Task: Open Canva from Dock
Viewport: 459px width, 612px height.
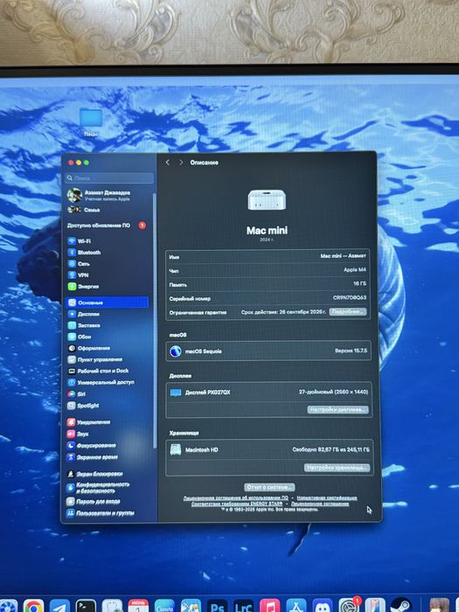Action: [x=164, y=606]
